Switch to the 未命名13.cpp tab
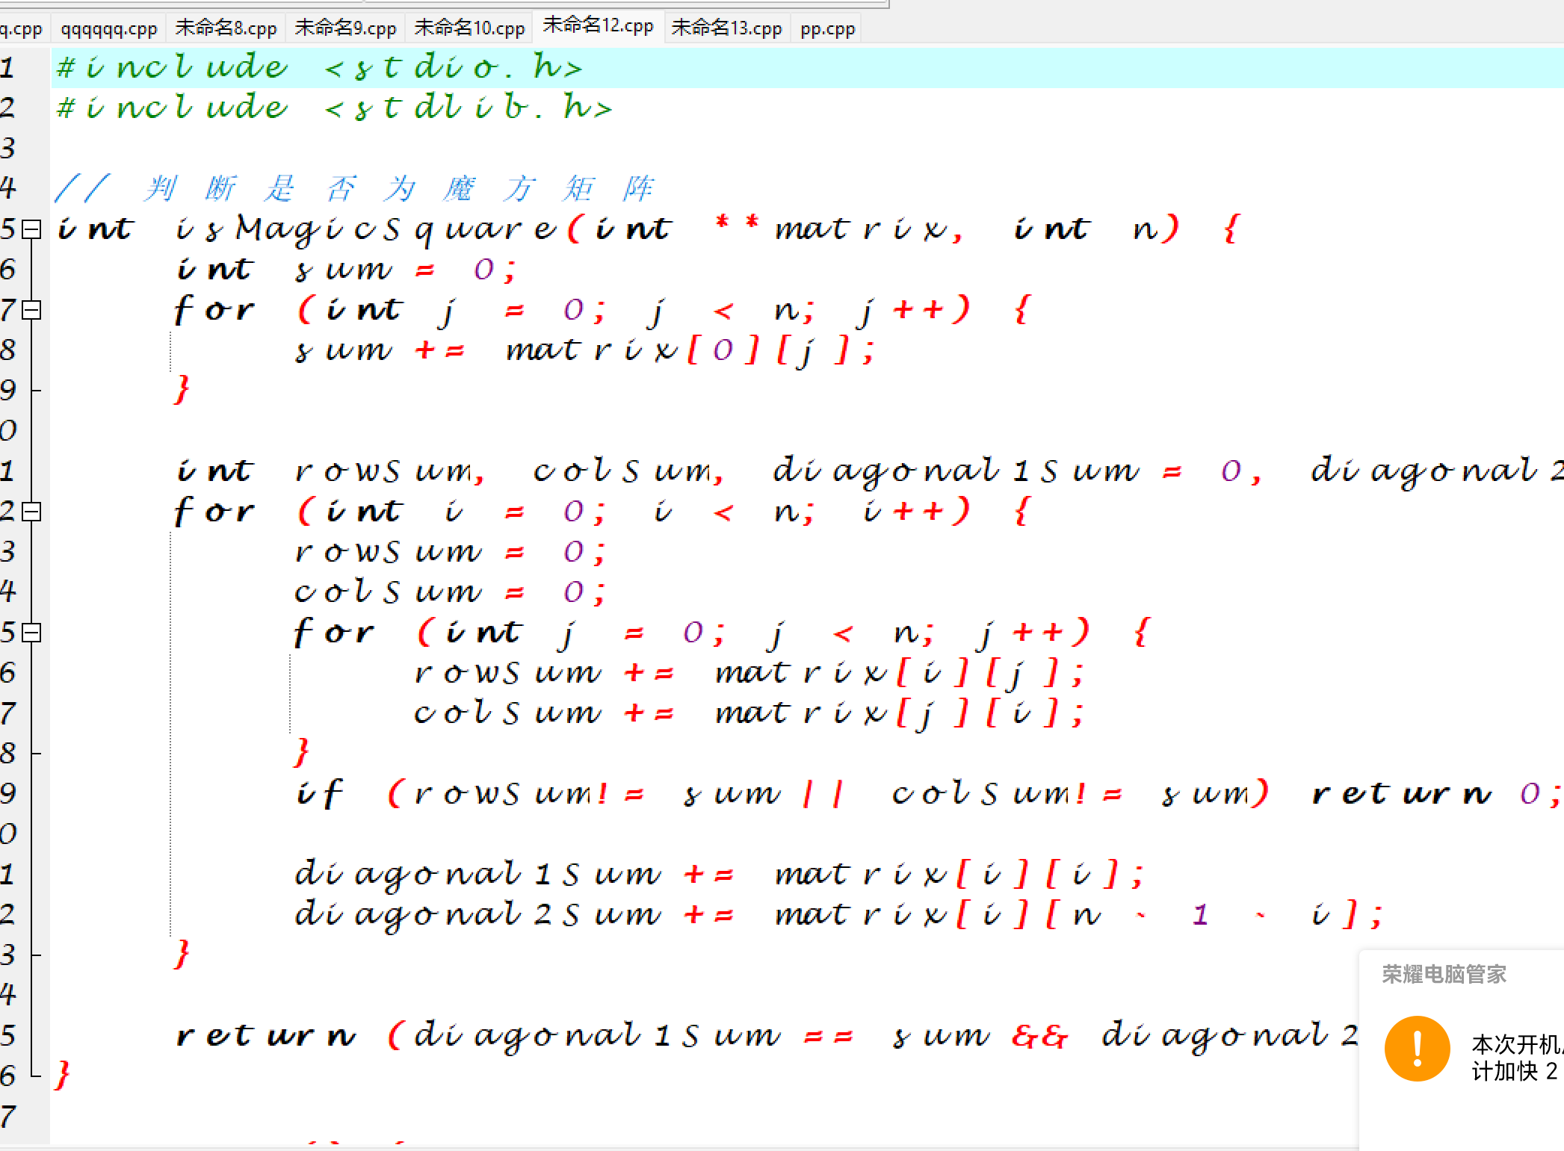The width and height of the screenshot is (1564, 1151). (726, 29)
